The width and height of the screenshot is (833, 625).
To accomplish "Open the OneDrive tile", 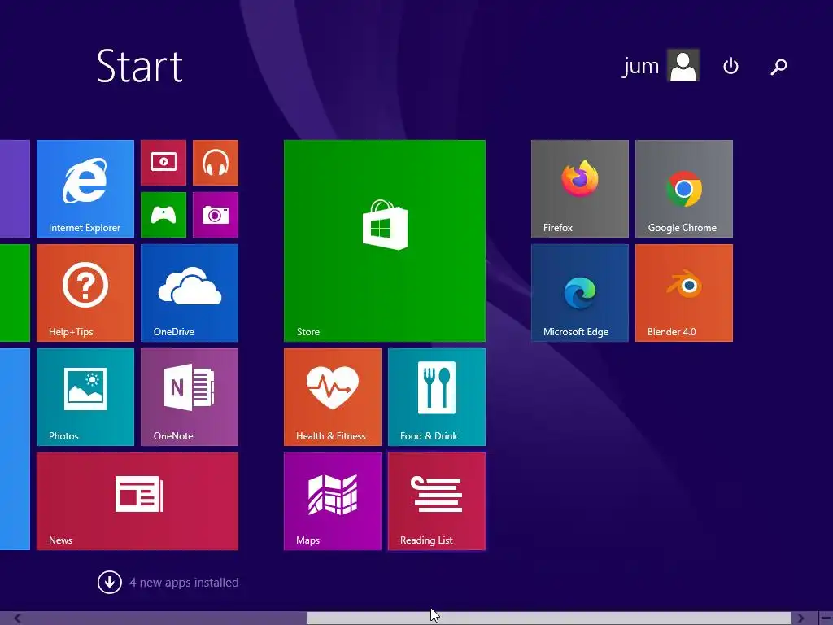I will [190, 293].
